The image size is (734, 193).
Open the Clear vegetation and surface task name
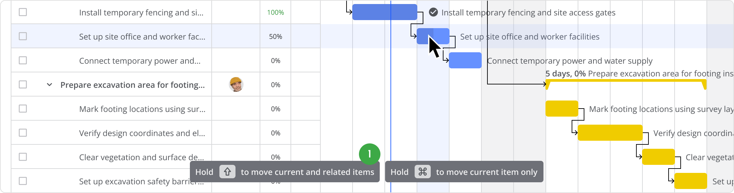(141, 157)
